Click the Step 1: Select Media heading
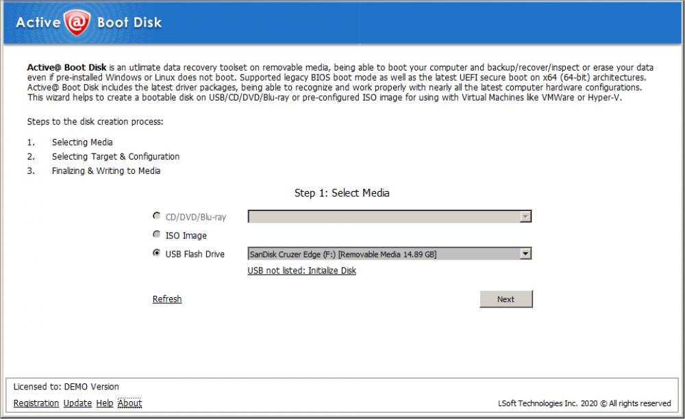 click(342, 193)
